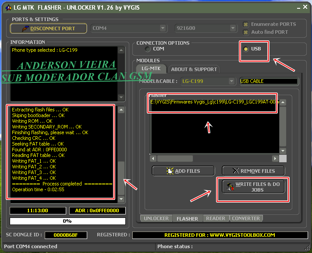Click the tools icon on WRITE FILES

(x=230, y=187)
